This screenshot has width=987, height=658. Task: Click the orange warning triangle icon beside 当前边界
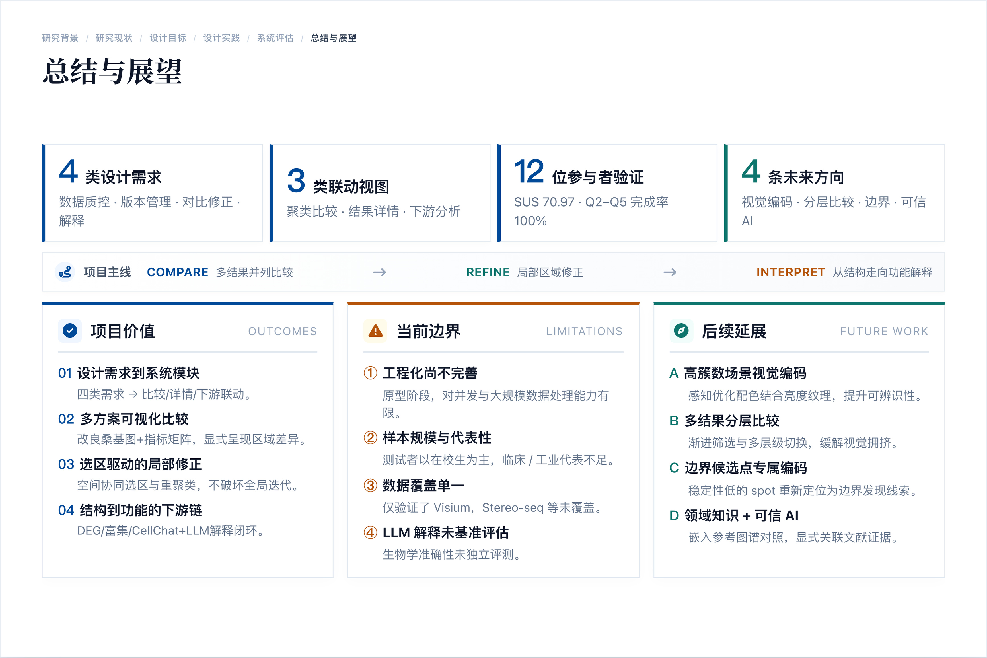point(375,331)
